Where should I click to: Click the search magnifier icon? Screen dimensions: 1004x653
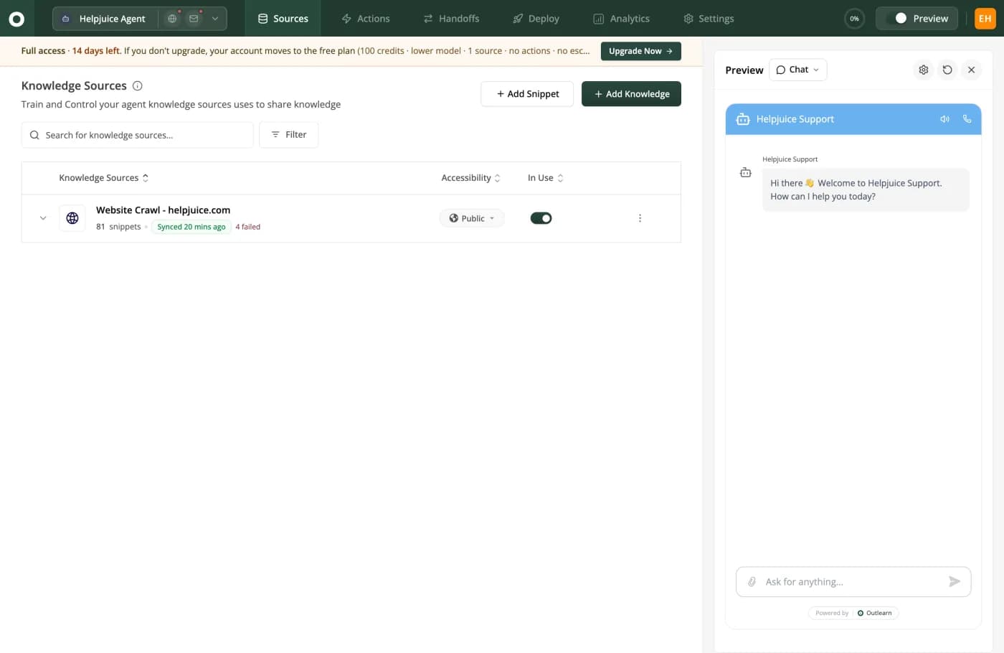[x=34, y=135]
